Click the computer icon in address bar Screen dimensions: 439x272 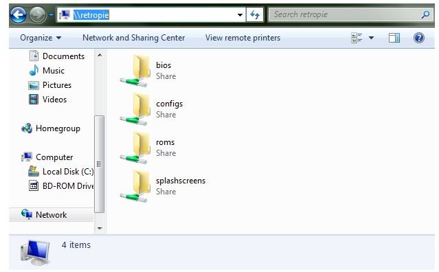point(65,14)
